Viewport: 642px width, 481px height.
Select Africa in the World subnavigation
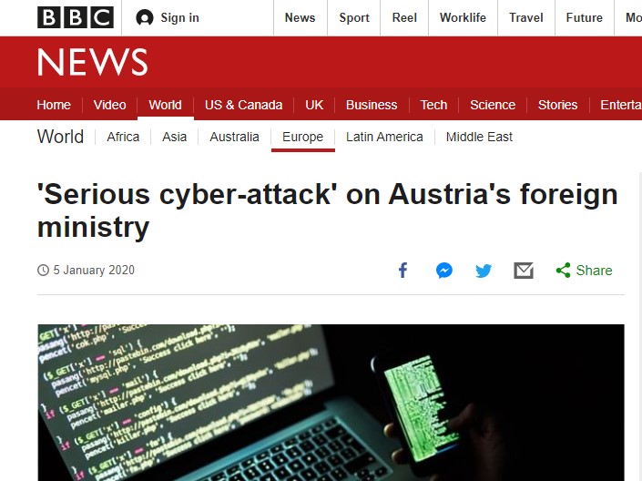click(123, 137)
